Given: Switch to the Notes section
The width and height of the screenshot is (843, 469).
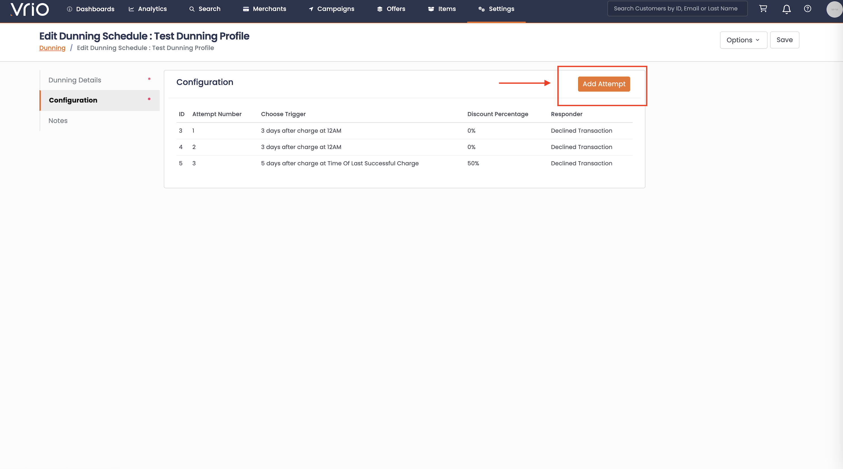Looking at the screenshot, I should [x=58, y=121].
